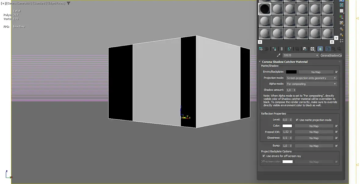Screen dimensions: 360x184
Task: Click the Glossiness No Map button
Action: tap(314, 138)
